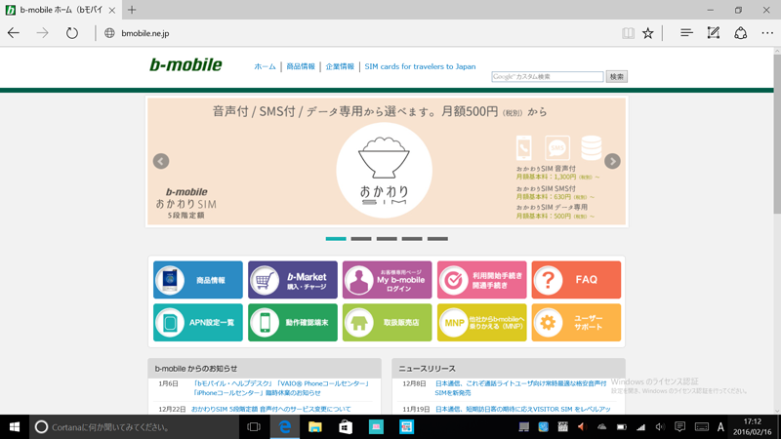Toggle the IME input mode A indicator
This screenshot has width=781, height=439.
point(720,427)
